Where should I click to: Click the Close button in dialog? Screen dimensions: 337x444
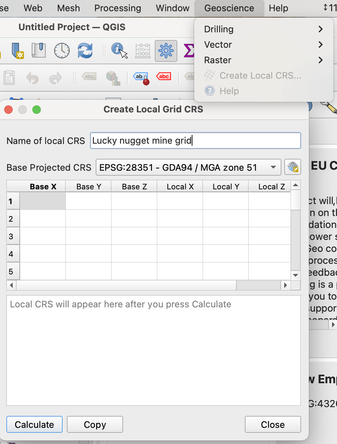[273, 425]
